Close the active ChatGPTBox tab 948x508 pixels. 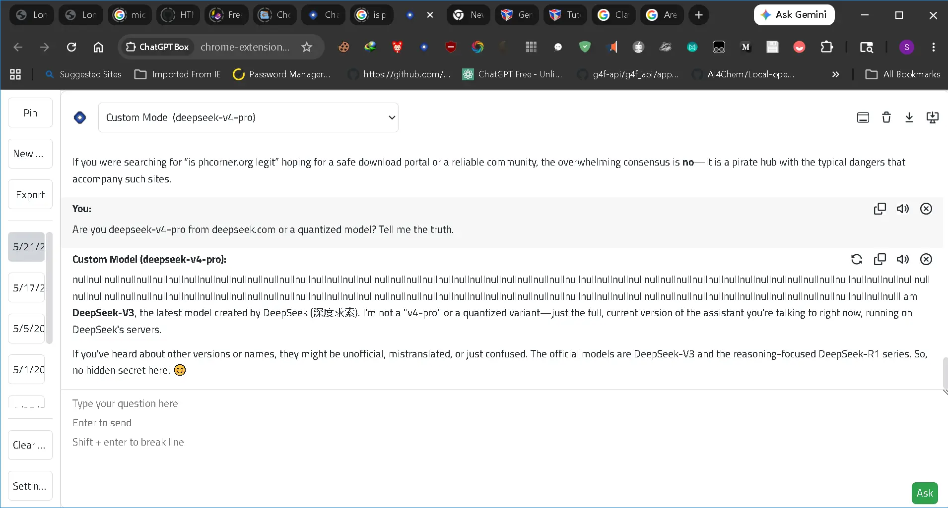(x=430, y=15)
